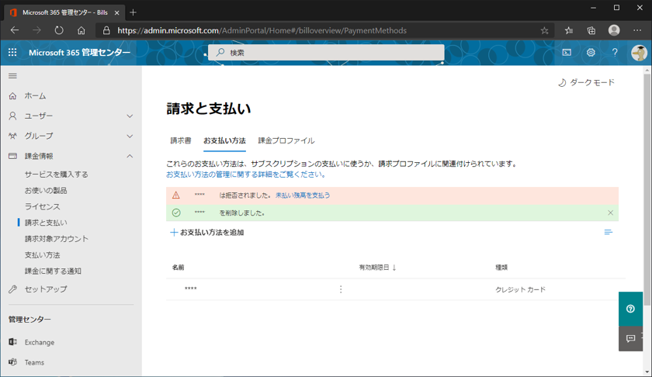Viewport: 652px width, 377px height.
Task: Select 請求と支払い in sidebar
Action: (x=46, y=223)
